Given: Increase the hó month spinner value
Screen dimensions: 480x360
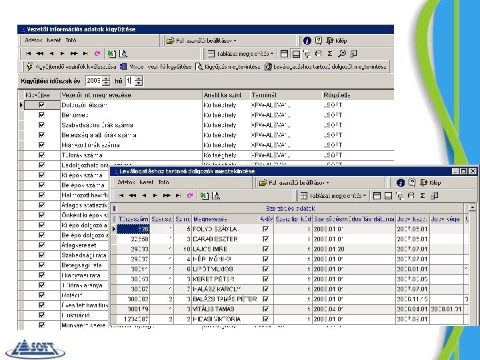Looking at the screenshot, I should tap(139, 79).
